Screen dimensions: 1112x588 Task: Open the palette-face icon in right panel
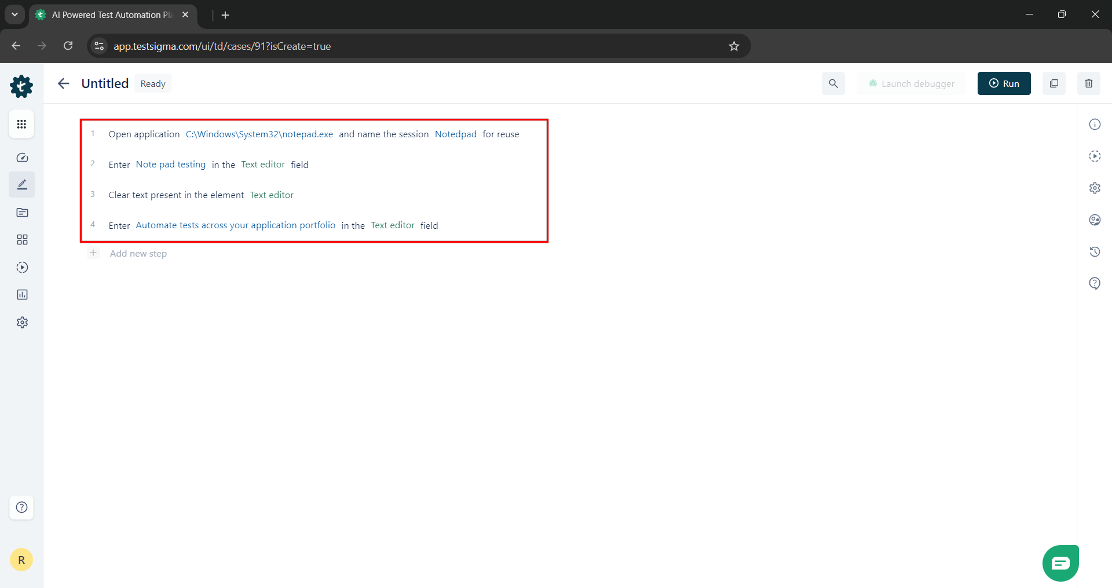(x=1095, y=220)
